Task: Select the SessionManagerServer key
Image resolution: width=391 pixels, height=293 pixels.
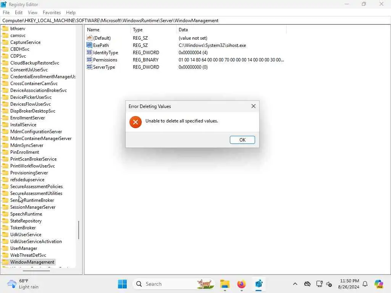Action: [x=33, y=207]
